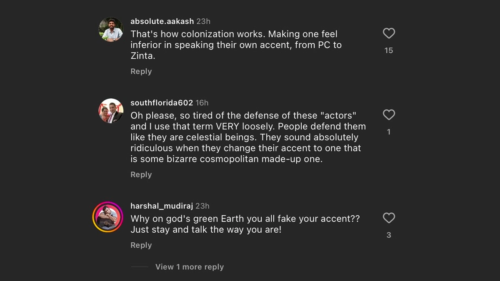Reply to southflorida602's comment
This screenshot has width=500, height=281.
pos(141,174)
